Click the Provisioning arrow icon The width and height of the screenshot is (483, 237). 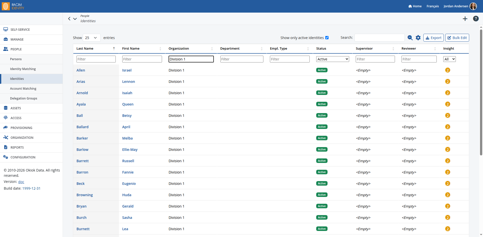6,128
